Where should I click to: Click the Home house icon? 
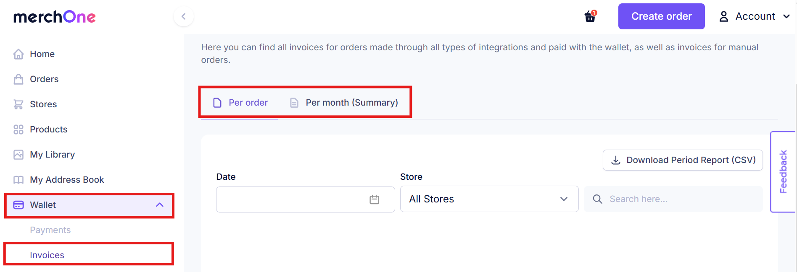pyautogui.click(x=18, y=54)
